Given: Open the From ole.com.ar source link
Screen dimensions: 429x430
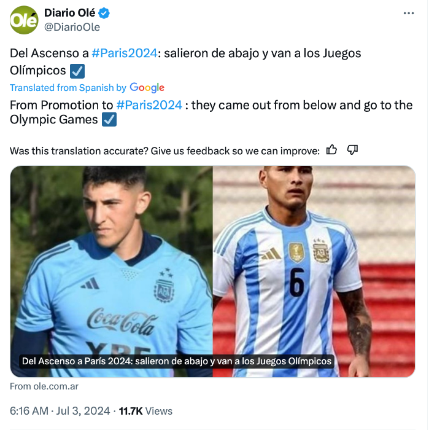Looking at the screenshot, I should point(44,386).
